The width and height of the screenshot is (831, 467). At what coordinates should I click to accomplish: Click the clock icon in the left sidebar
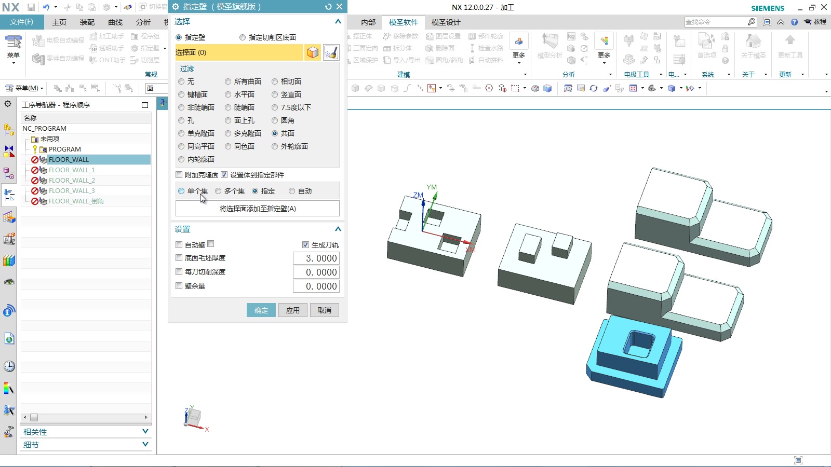pos(9,366)
